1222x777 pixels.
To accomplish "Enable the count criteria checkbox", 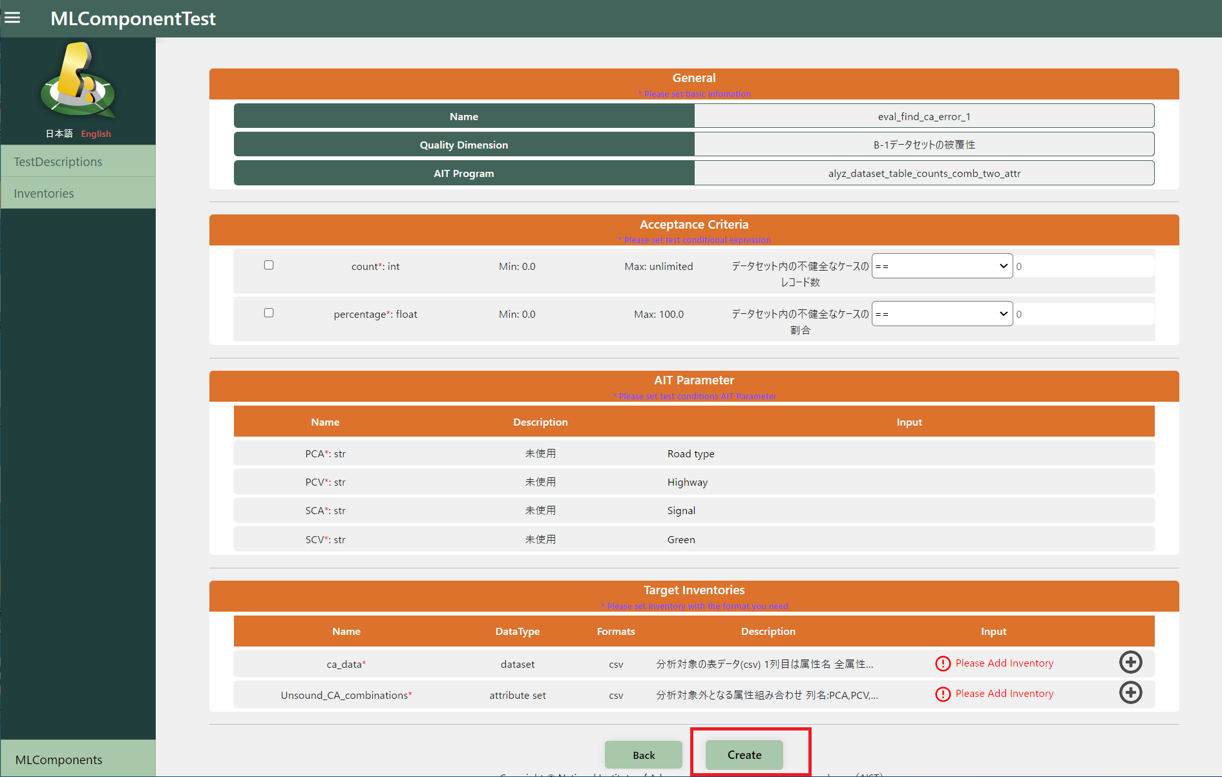I will (269, 265).
